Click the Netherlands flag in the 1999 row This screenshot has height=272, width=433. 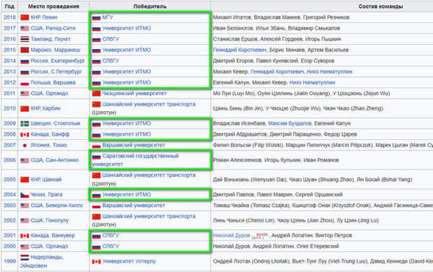click(24, 257)
